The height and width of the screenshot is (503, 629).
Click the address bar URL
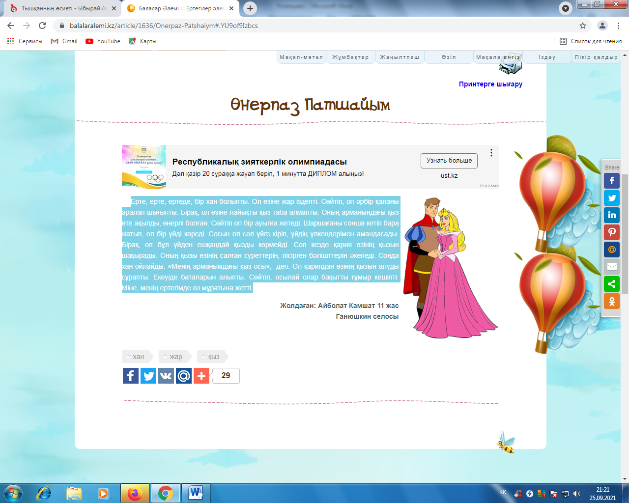pyautogui.click(x=164, y=26)
